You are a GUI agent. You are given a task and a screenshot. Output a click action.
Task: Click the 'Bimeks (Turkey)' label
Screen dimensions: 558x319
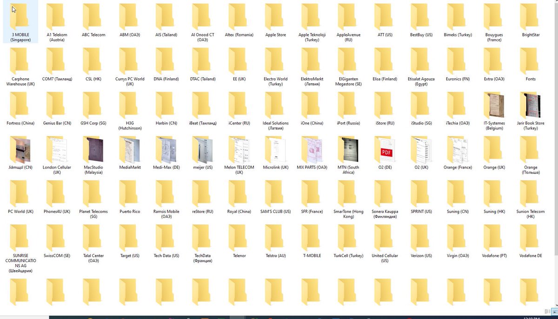(458, 35)
